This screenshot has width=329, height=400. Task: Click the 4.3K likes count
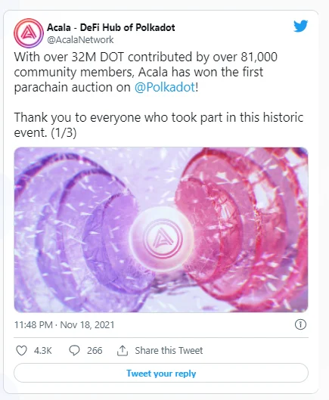pos(43,351)
